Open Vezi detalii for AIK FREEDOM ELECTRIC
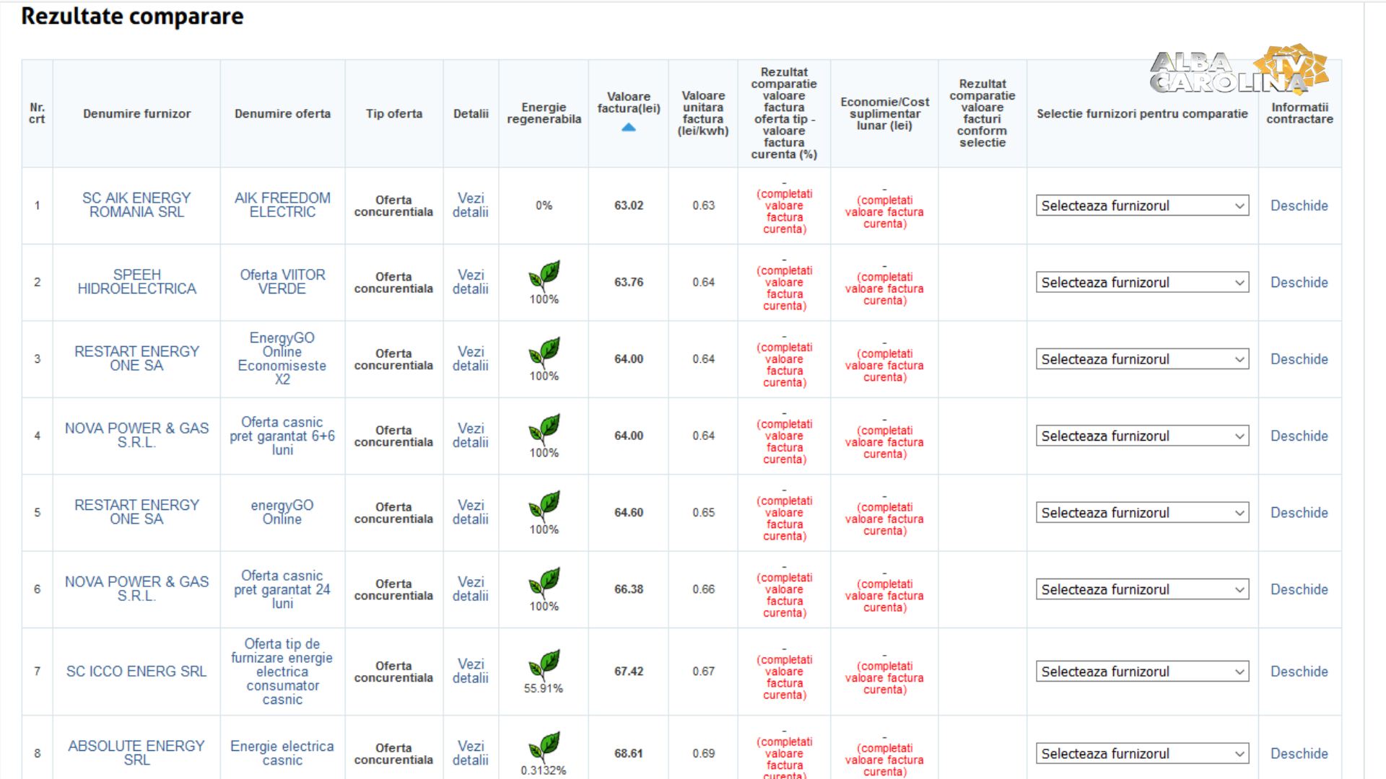 pos(471,205)
